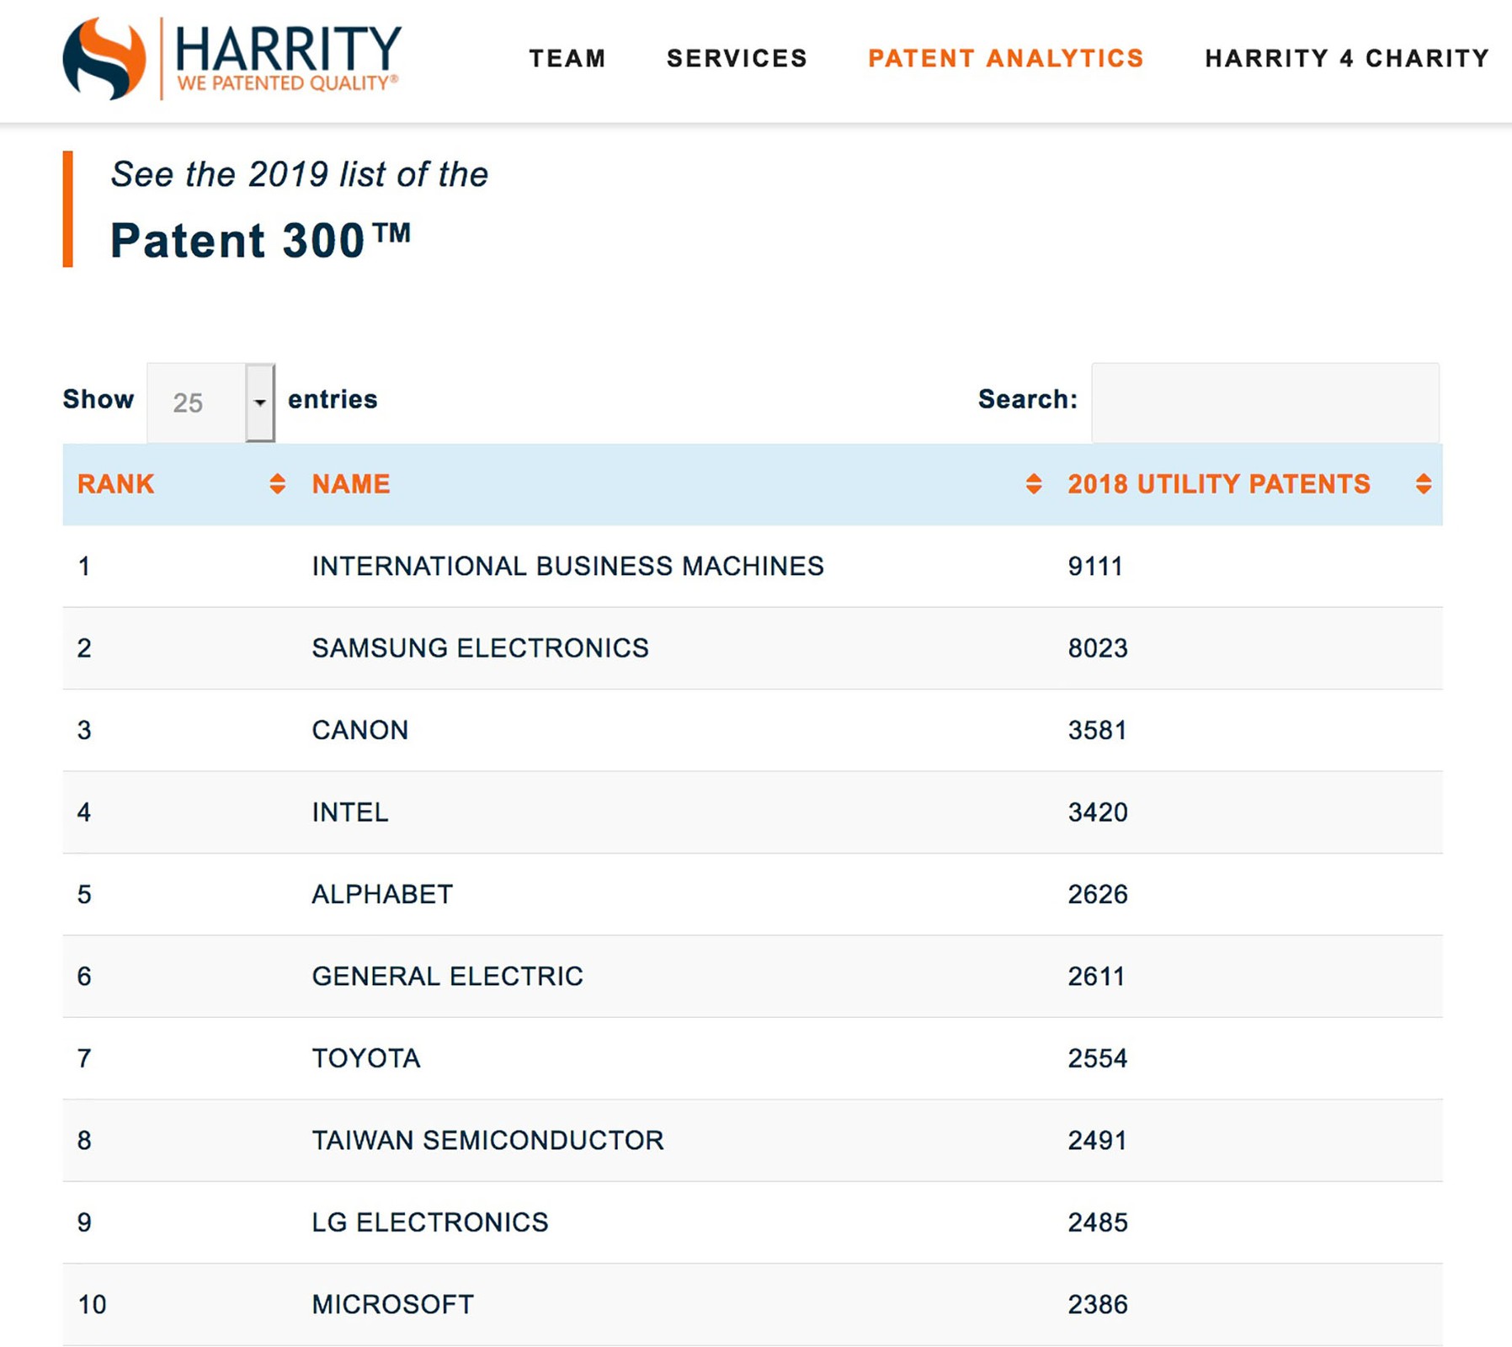Focus the table Search field

coord(1264,402)
